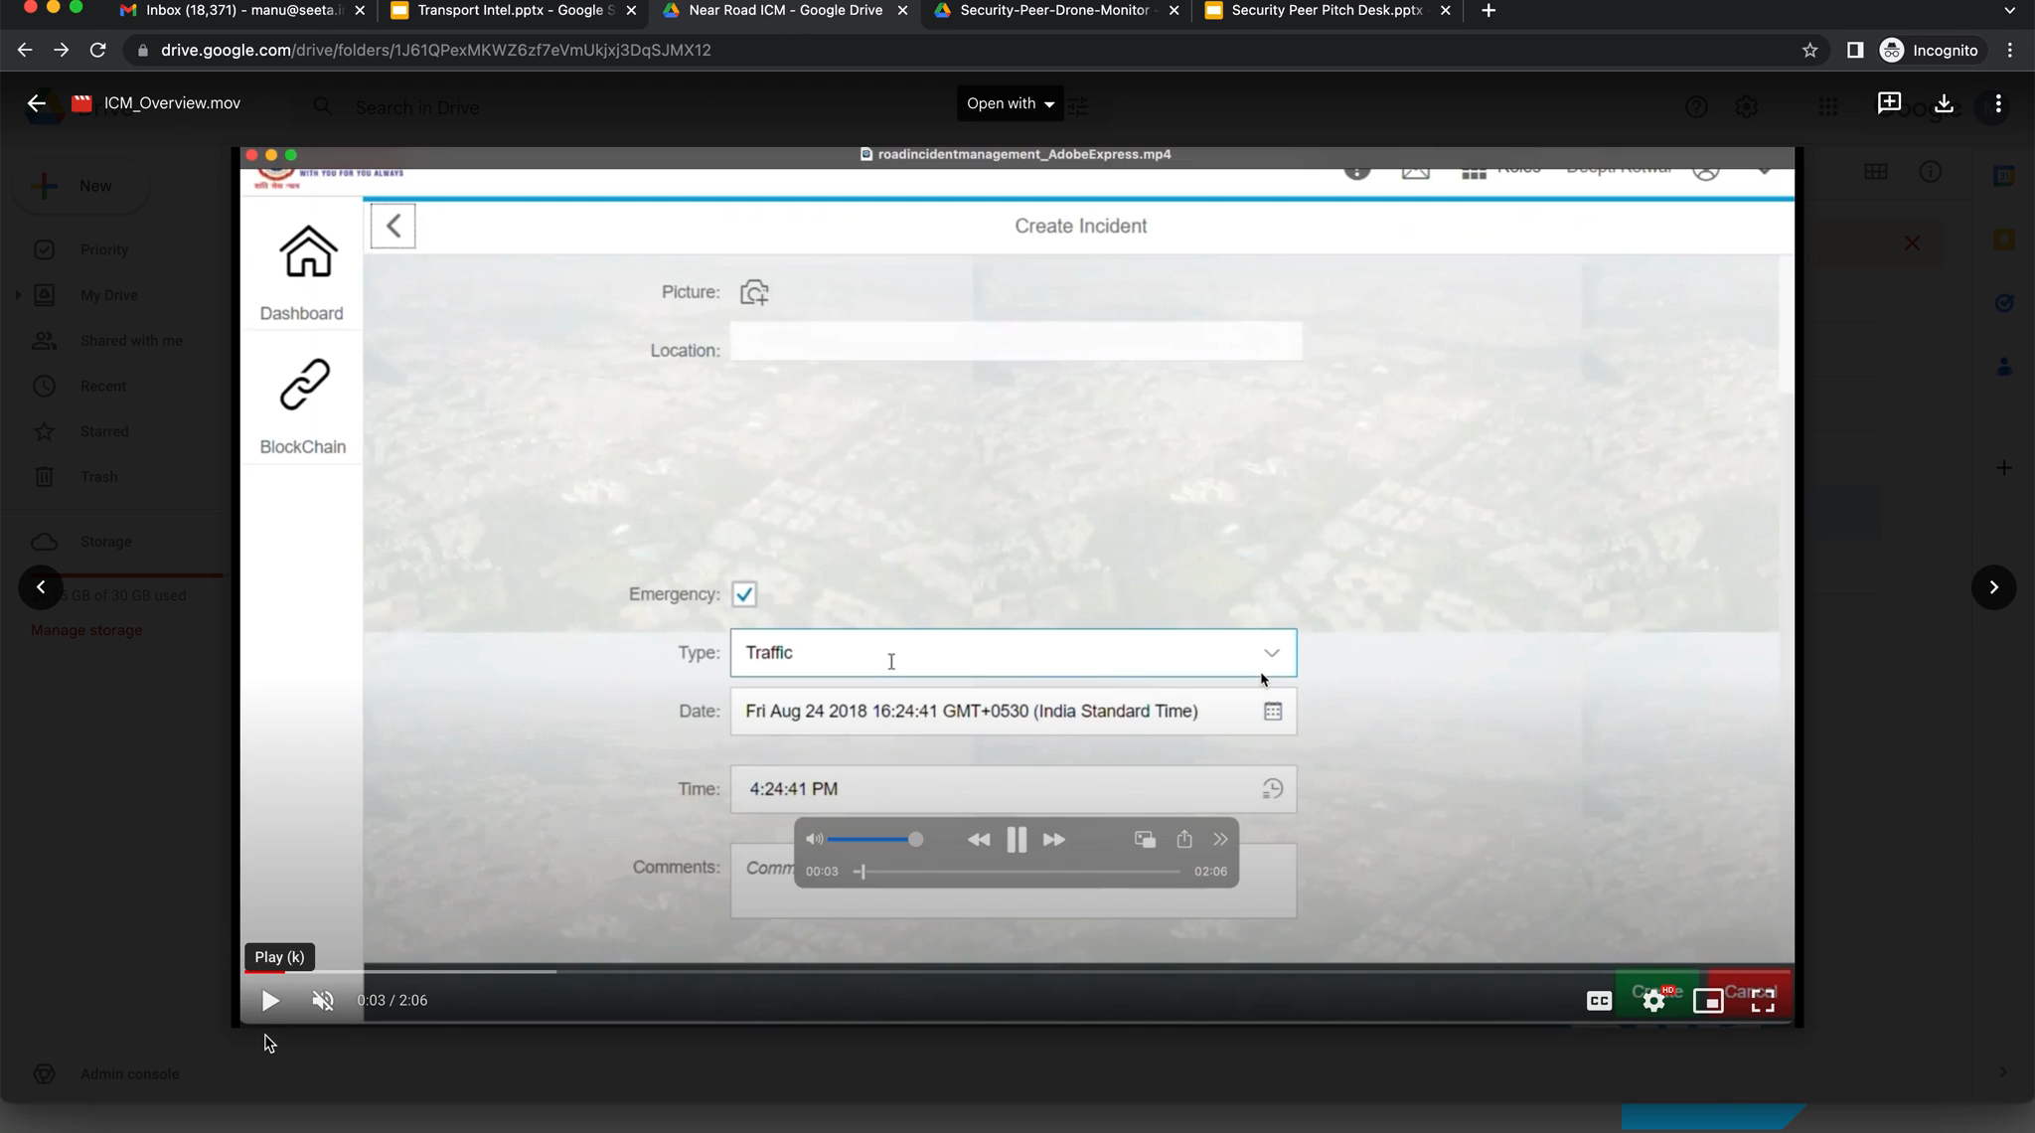Viewport: 2035px width, 1133px height.
Task: Click add picture camera icon
Action: pos(754,292)
